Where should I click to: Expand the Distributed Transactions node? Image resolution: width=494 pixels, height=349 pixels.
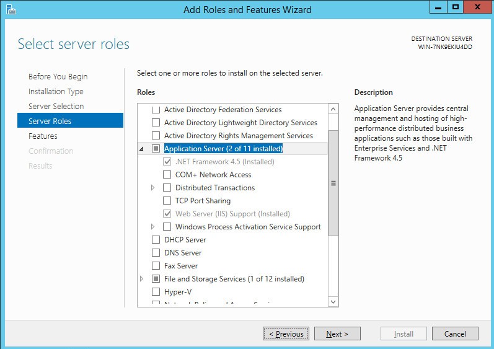153,188
